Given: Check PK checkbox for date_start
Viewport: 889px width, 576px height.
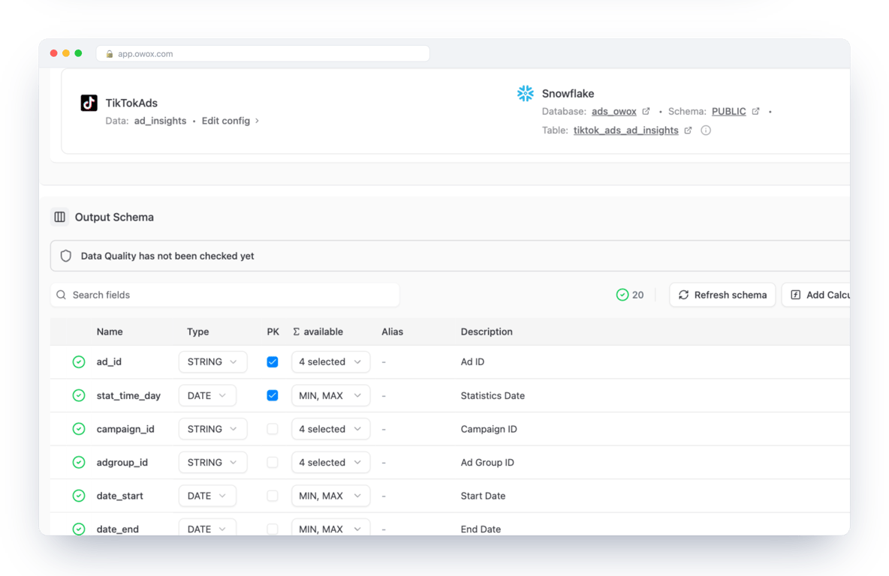Looking at the screenshot, I should click(x=273, y=496).
